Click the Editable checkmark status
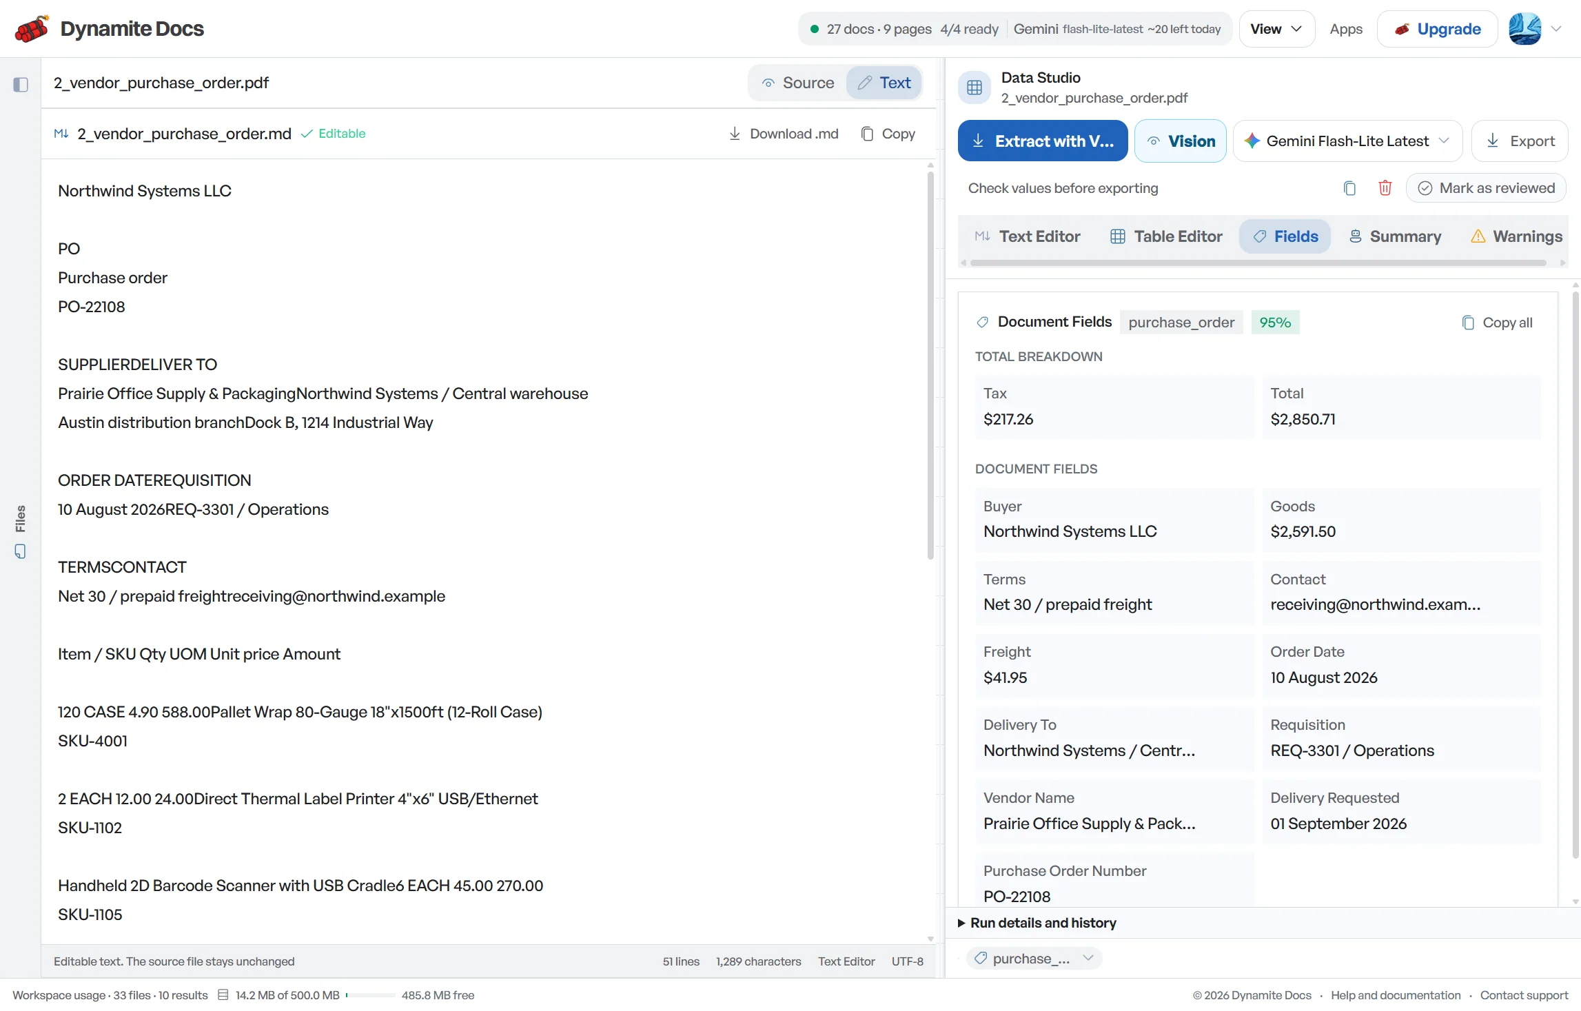Viewport: 1581px width, 1011px height. (x=334, y=134)
